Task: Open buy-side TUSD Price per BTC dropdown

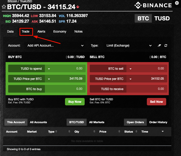Action: click(x=49, y=79)
